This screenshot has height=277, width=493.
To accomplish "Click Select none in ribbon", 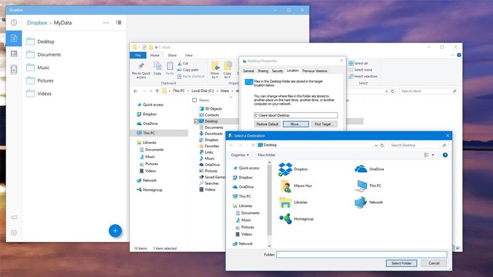I will pyautogui.click(x=361, y=70).
